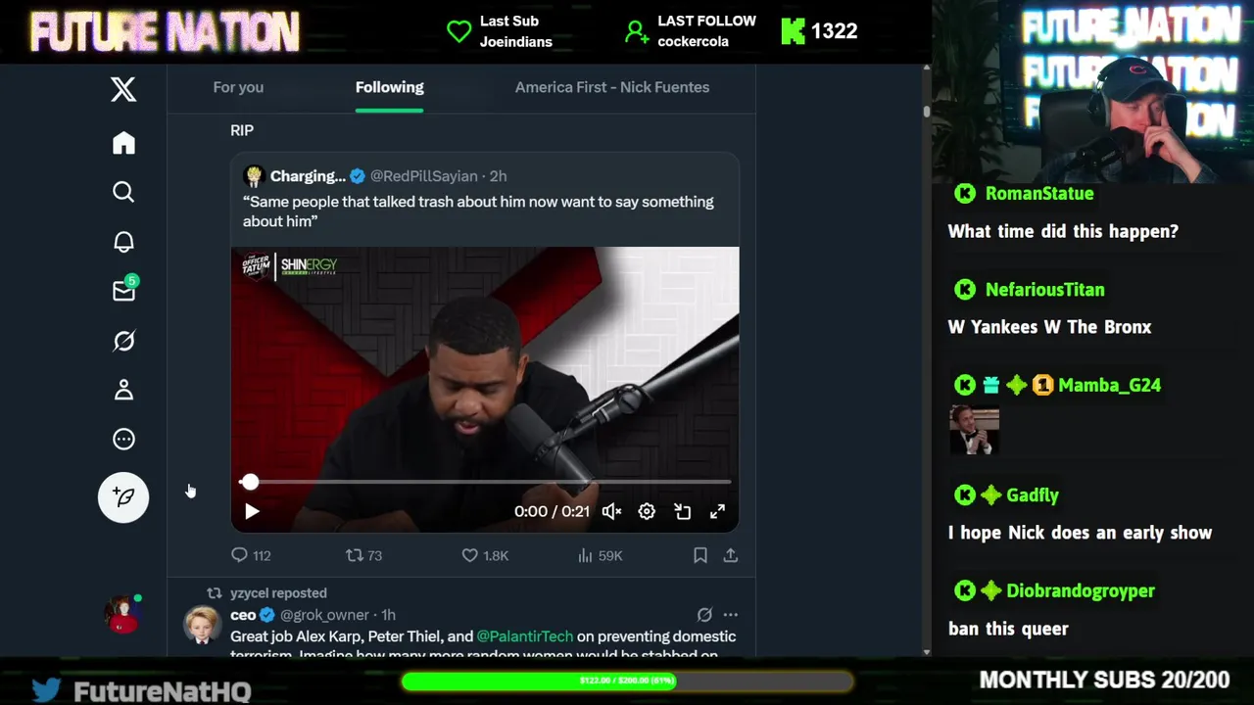Open Messages envelope icon
Viewport: 1254px width, 705px height.
pyautogui.click(x=124, y=290)
